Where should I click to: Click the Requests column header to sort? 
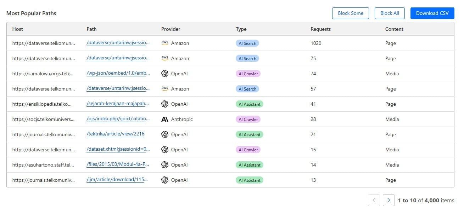click(320, 29)
